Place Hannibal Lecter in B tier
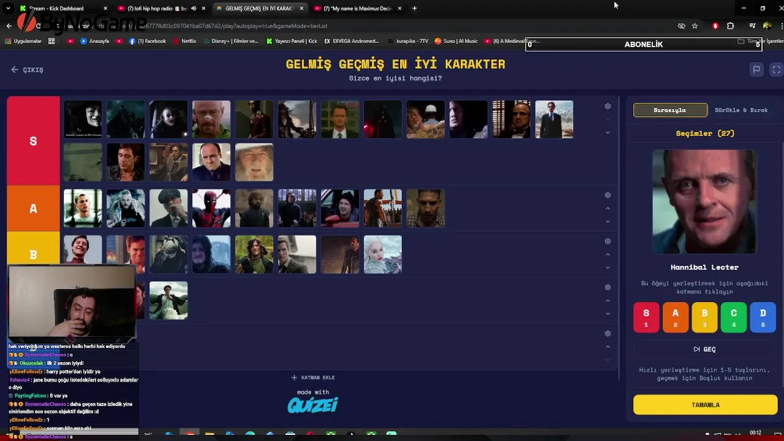This screenshot has height=441, width=784. [704, 317]
